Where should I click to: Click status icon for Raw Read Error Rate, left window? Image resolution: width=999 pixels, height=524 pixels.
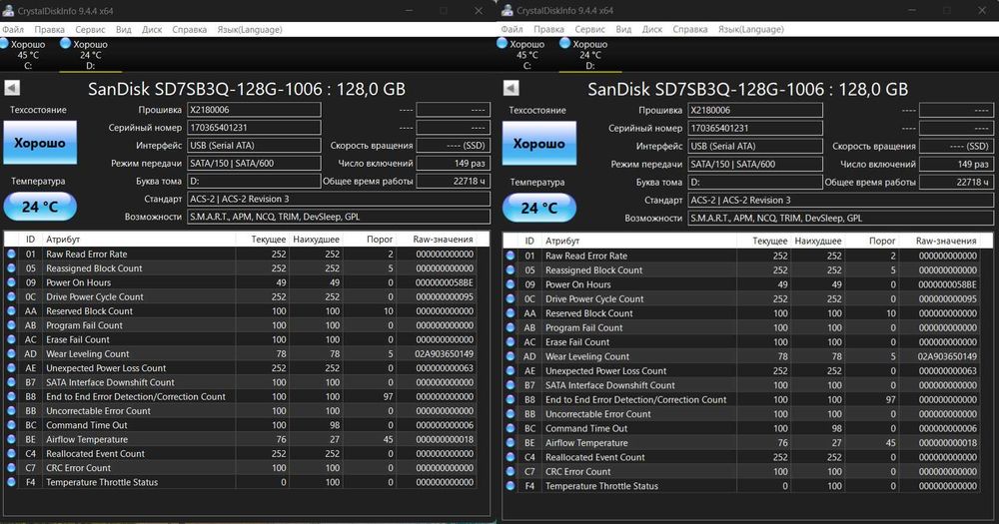pyautogui.click(x=11, y=254)
